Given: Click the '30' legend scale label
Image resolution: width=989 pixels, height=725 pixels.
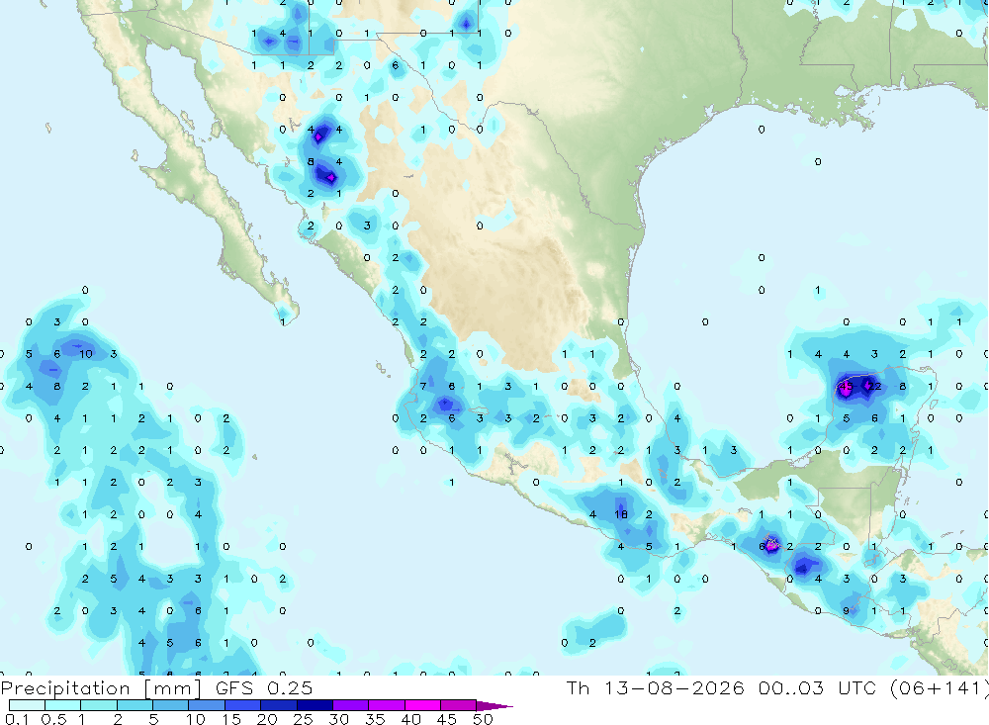Looking at the screenshot, I should pos(338,719).
